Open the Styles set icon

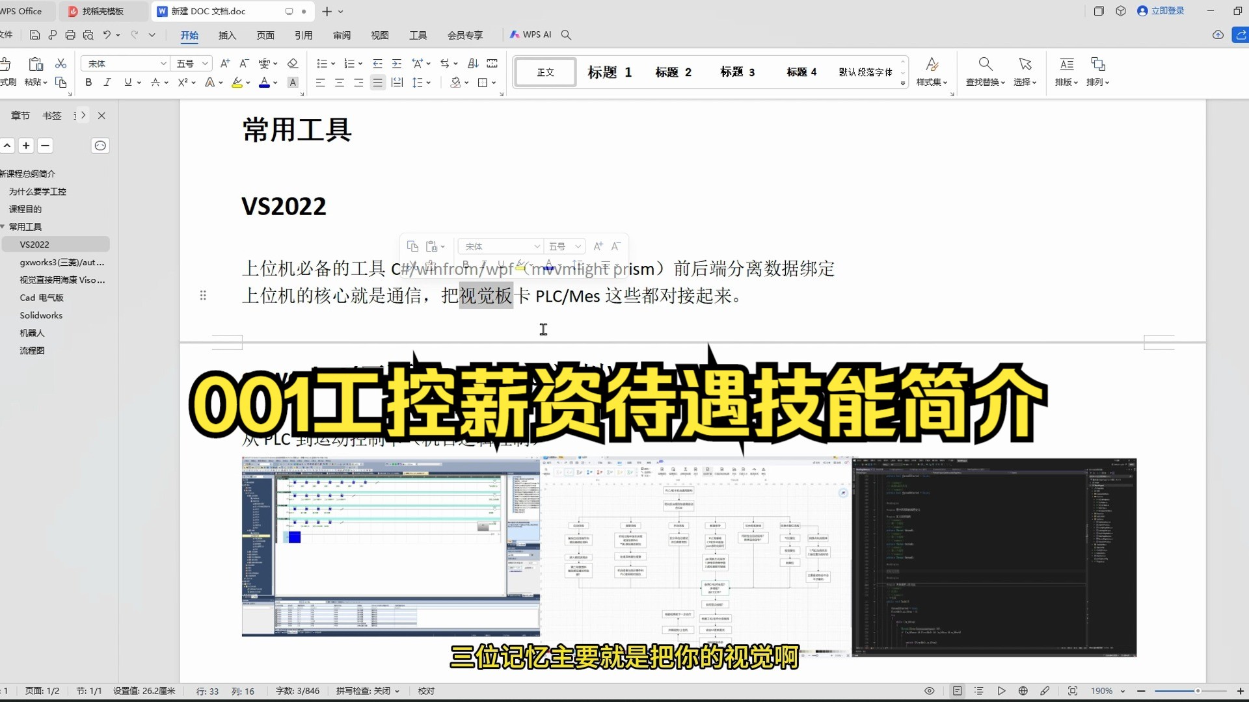(932, 64)
